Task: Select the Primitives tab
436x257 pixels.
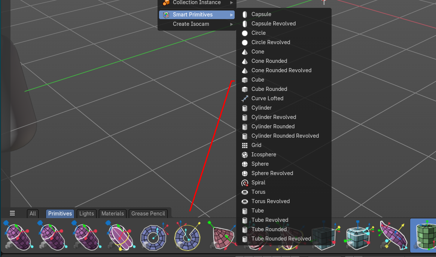Action: tap(60, 214)
